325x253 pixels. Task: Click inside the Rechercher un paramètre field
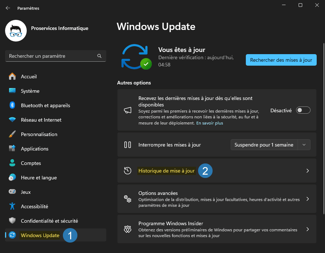click(x=54, y=56)
